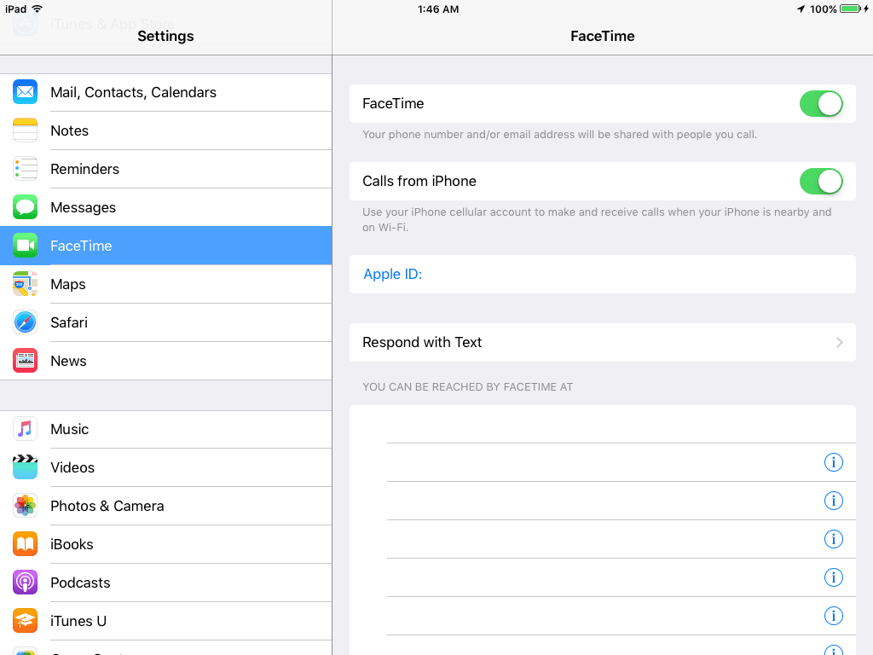Click the "Settings" sidebar title
Viewport: 873px width, 655px height.
point(166,36)
